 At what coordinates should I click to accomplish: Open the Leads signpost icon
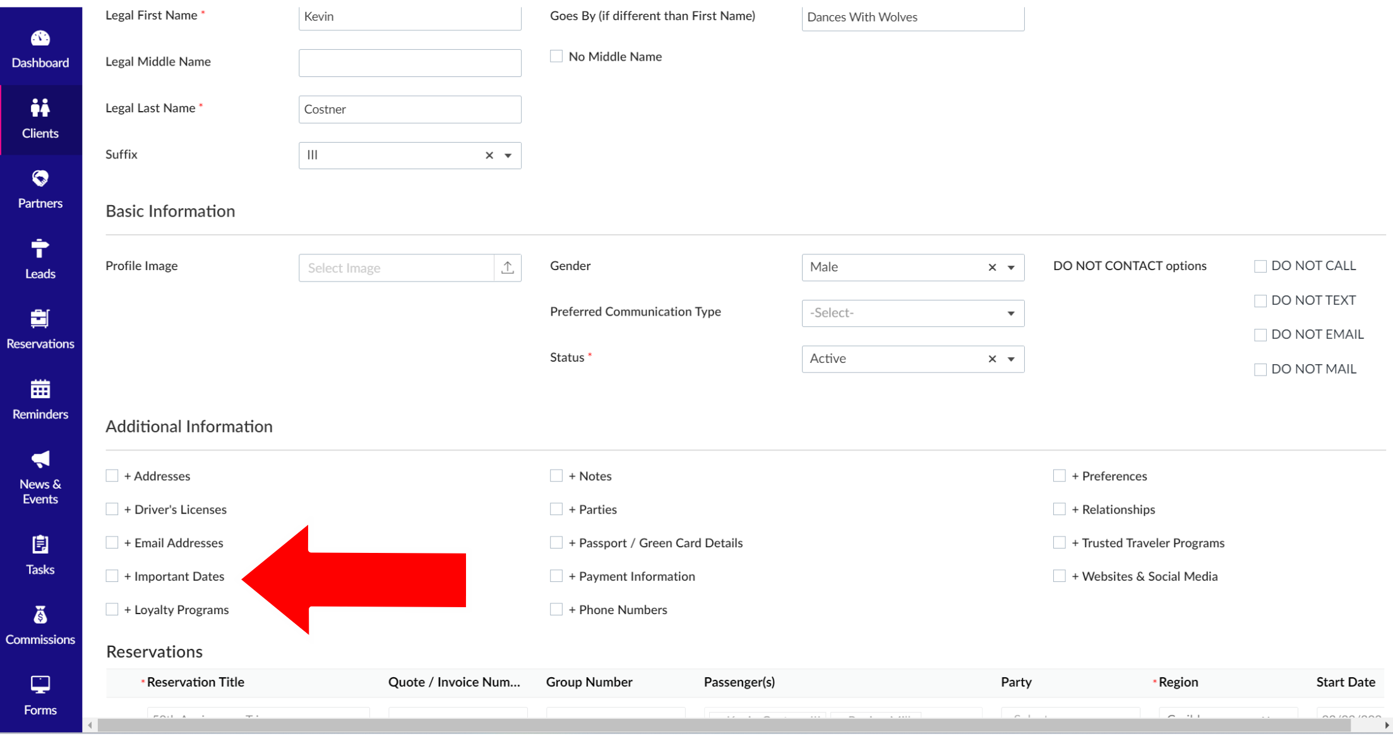click(x=40, y=249)
